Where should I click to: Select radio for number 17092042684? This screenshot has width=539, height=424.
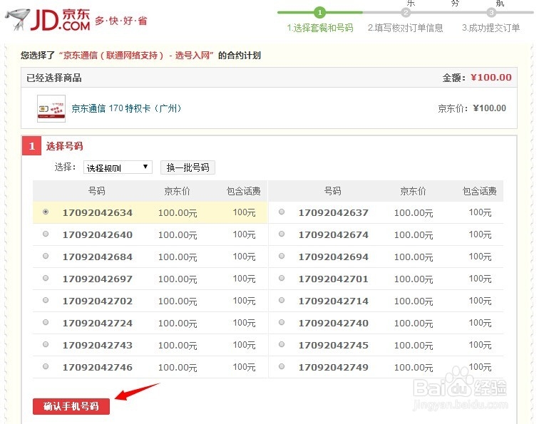click(46, 256)
